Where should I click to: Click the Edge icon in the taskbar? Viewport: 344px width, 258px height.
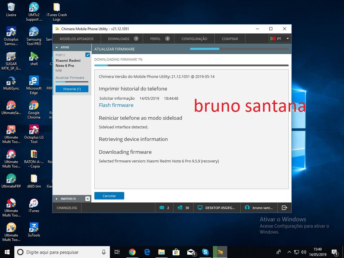[147, 252]
